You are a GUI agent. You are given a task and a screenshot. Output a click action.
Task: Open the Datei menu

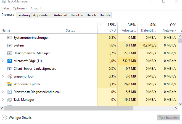[x=5, y=8]
